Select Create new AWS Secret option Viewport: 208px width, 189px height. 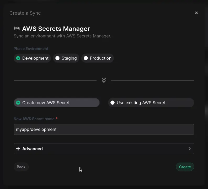(x=57, y=103)
